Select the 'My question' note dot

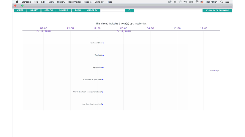(x=103, y=68)
